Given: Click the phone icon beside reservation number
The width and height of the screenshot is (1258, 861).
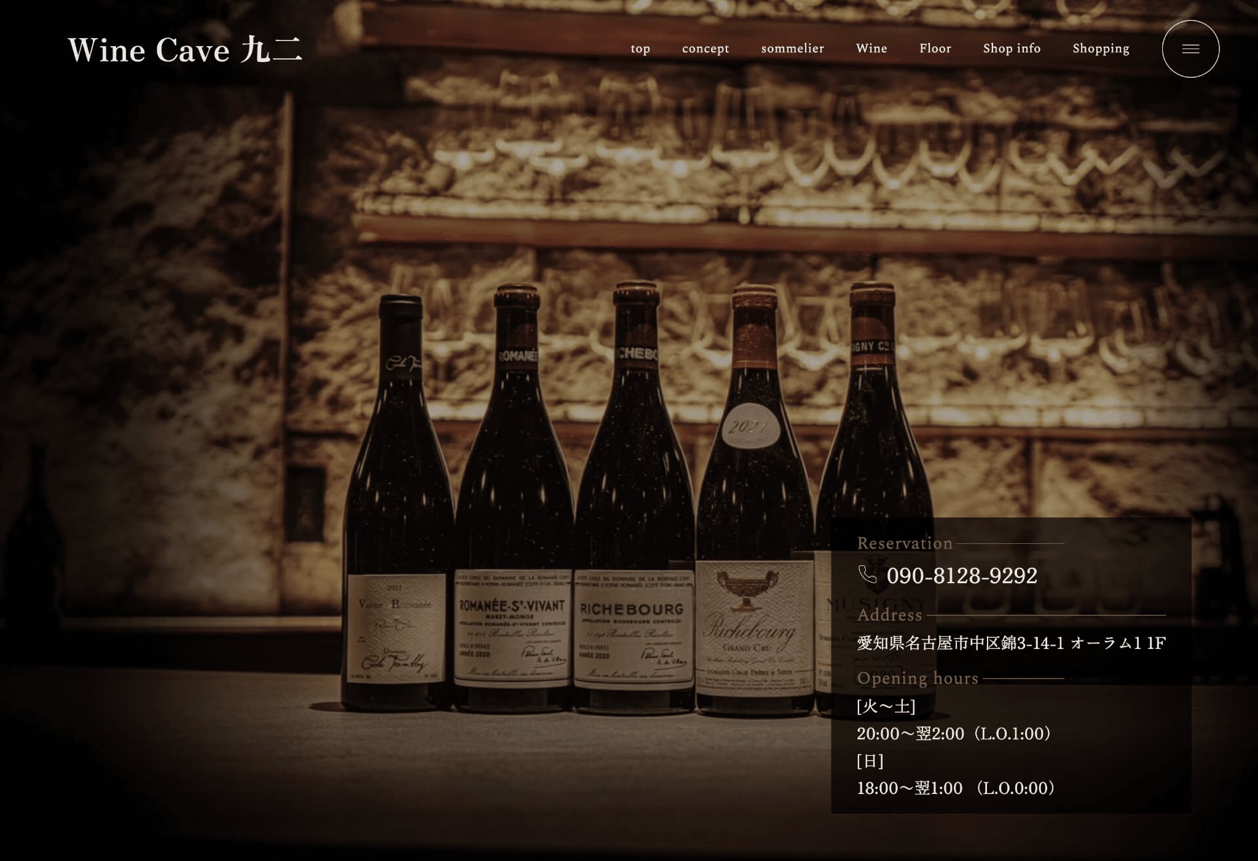Looking at the screenshot, I should click(x=867, y=575).
